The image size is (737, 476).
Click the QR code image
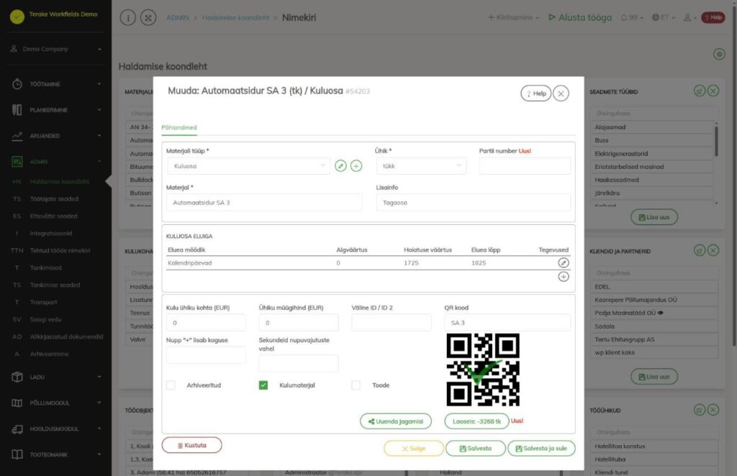tap(483, 370)
